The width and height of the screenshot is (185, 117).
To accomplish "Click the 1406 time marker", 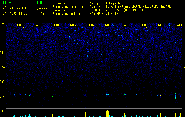I will 108,25.
